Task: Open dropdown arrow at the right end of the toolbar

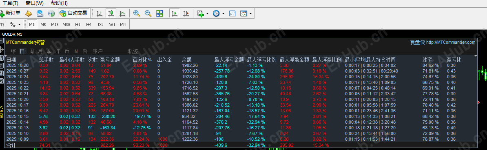Action: coord(250,13)
